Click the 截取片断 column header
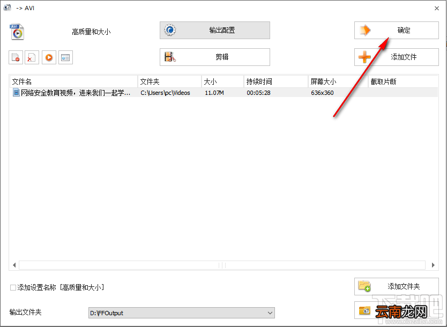Viewport: 447px width, 327px height. (x=403, y=81)
